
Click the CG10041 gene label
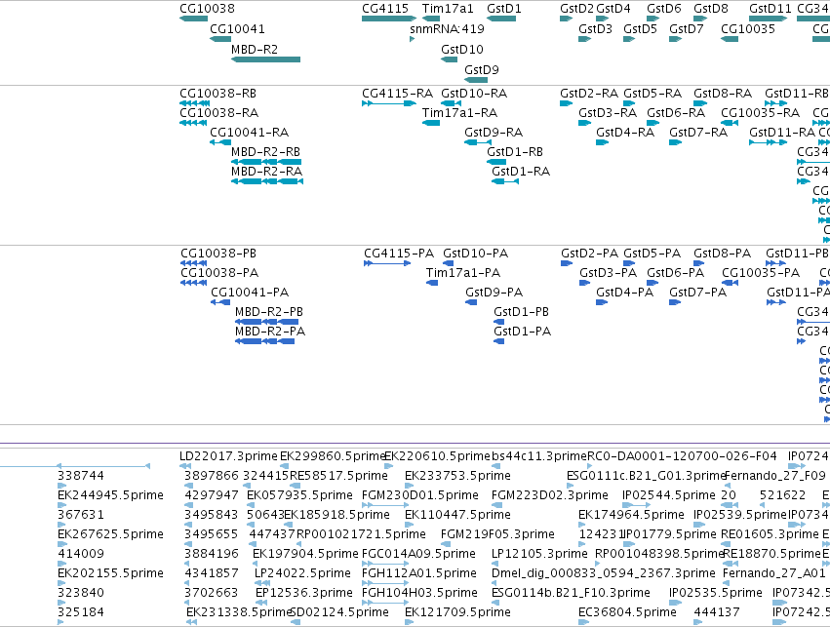tap(237, 29)
